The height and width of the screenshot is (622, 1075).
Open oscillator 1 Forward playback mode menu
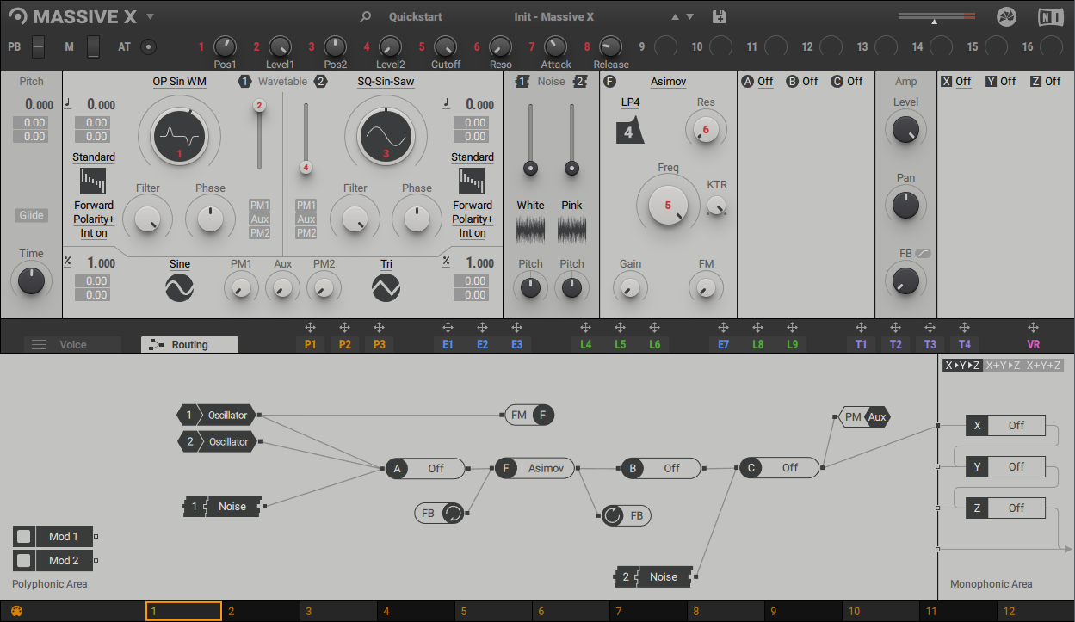pos(93,205)
